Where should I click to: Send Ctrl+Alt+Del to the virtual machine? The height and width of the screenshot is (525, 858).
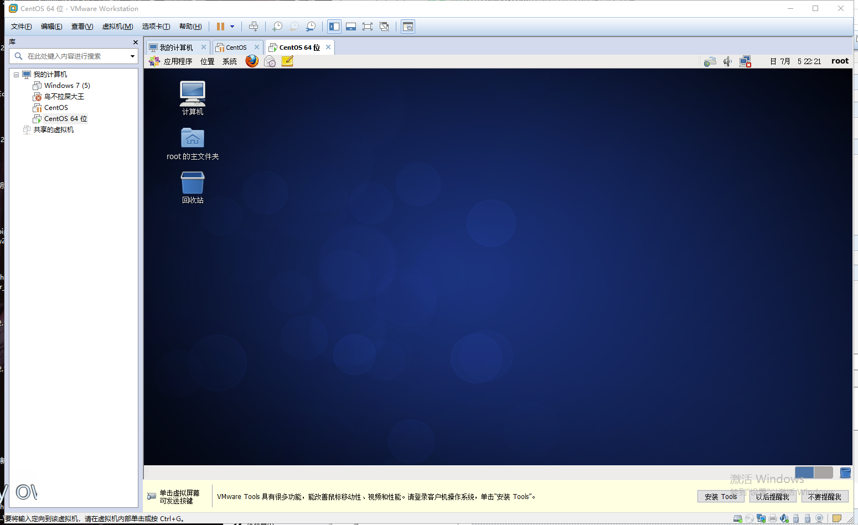click(254, 27)
